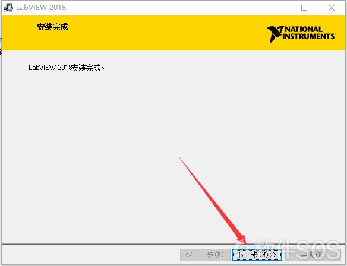Click the LabVIEW 2018 window title text
Screen dimensions: 347x266
tap(41, 8)
